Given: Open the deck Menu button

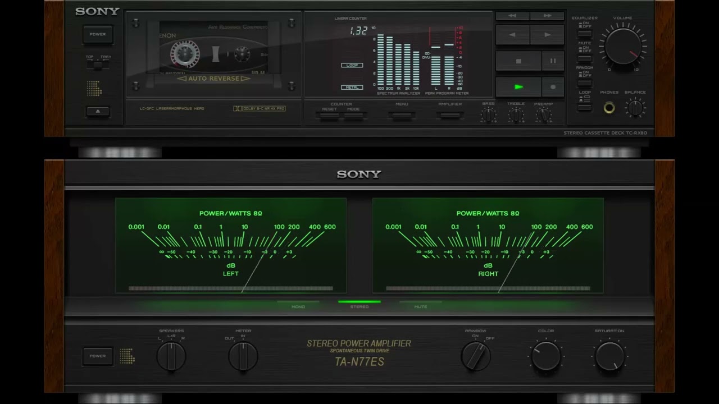Looking at the screenshot, I should [x=402, y=116].
